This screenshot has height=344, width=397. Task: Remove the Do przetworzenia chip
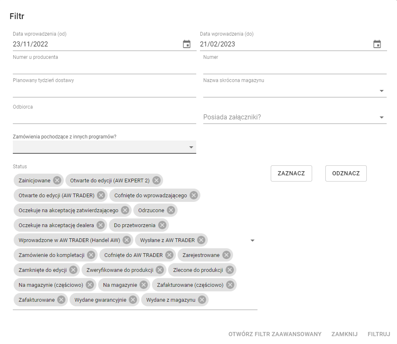[x=162, y=225]
